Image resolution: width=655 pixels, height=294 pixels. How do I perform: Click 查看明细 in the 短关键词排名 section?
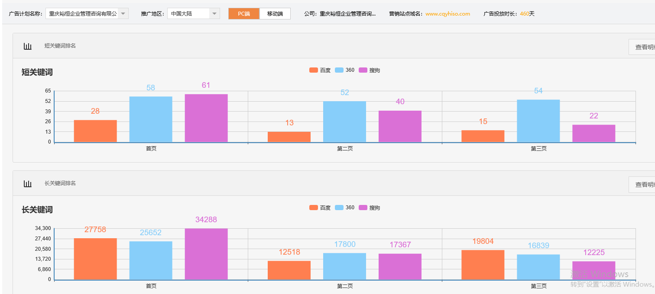[x=645, y=46]
